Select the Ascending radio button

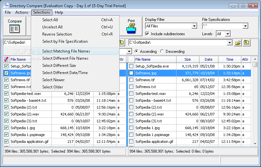(136, 51)
